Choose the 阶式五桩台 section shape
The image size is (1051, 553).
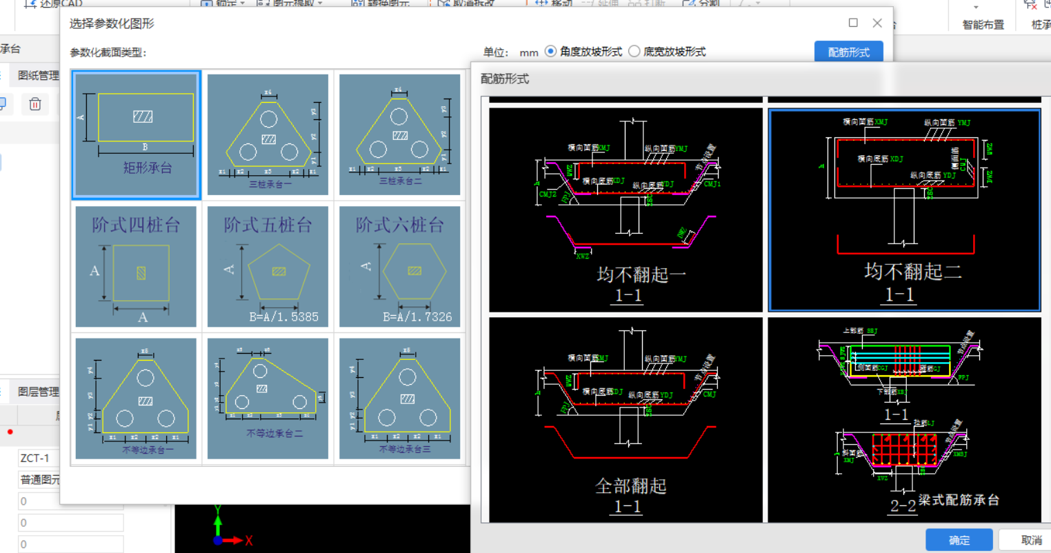268,267
